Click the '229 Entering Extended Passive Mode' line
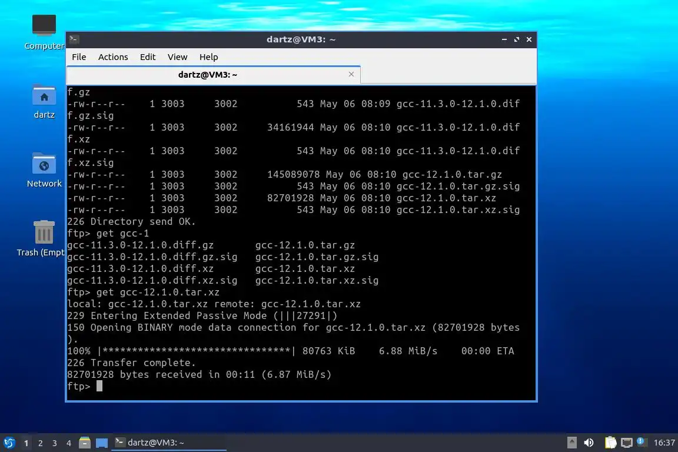 [202, 315]
